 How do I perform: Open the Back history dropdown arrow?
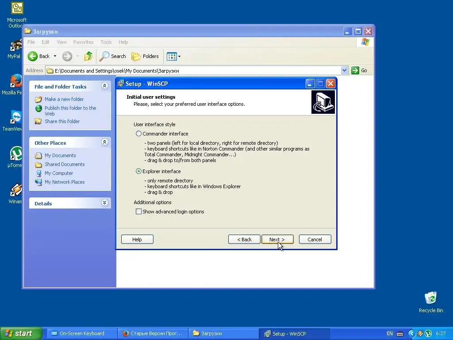point(55,56)
